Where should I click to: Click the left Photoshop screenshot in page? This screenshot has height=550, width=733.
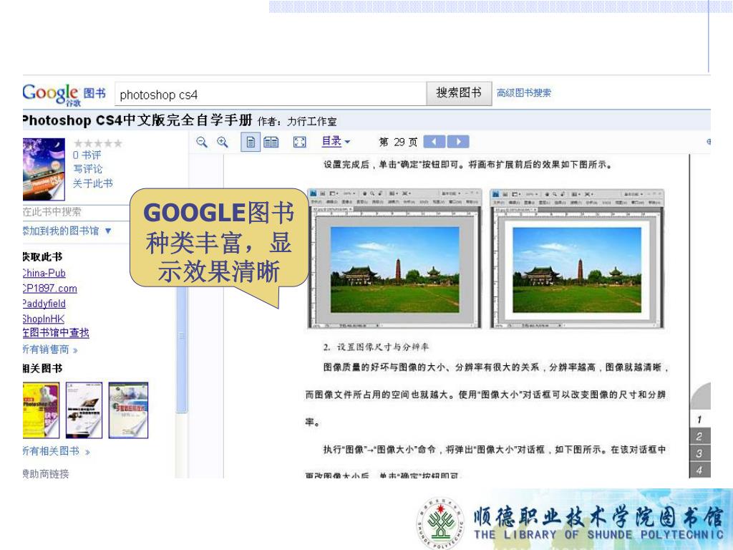394,259
